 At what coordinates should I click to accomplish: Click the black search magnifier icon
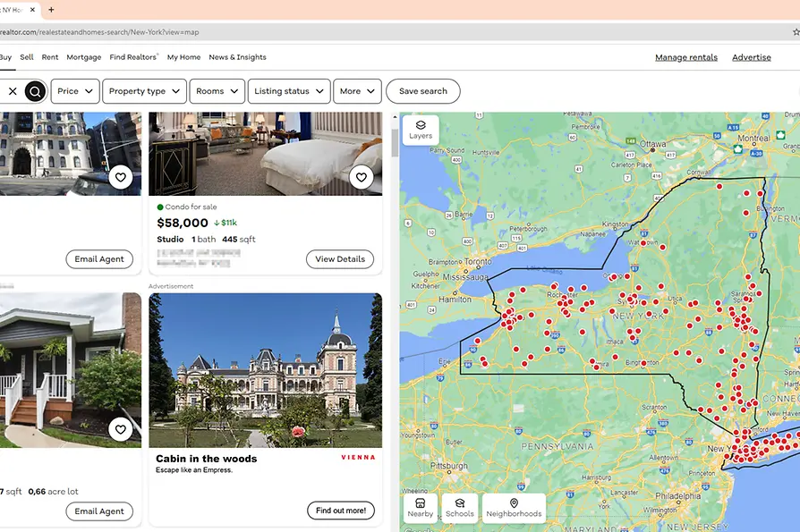(x=35, y=91)
